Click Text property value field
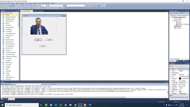Screen dimensions: 190x107 (183, 92)
